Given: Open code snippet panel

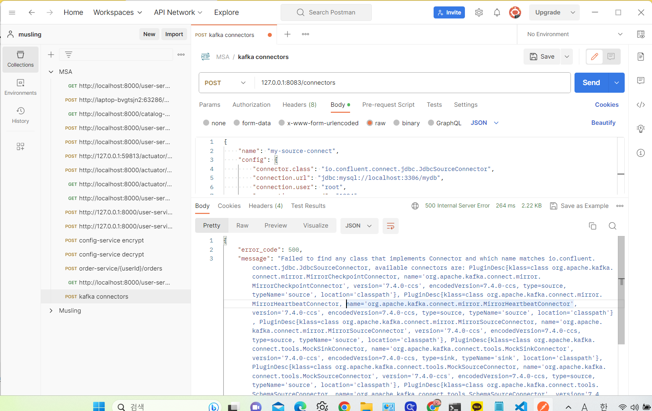Looking at the screenshot, I should pyautogui.click(x=641, y=105).
